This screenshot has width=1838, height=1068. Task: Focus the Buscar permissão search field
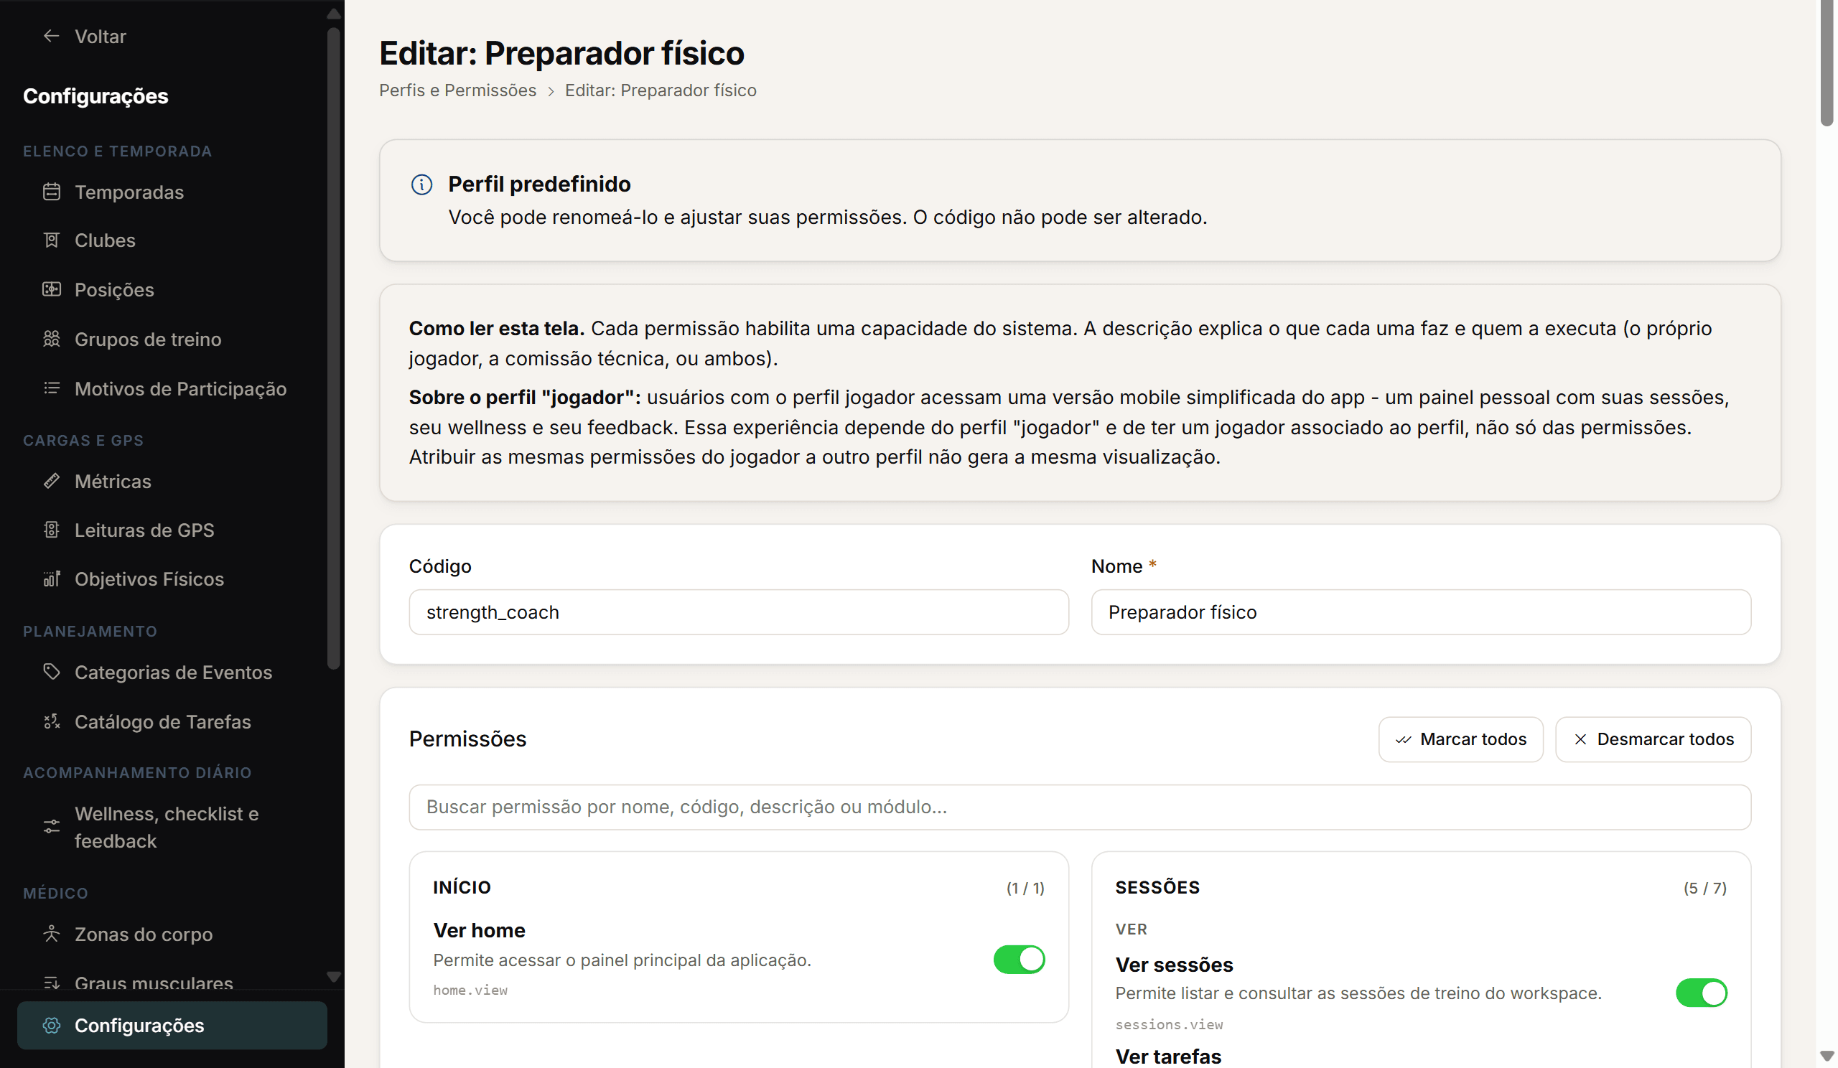[1079, 807]
